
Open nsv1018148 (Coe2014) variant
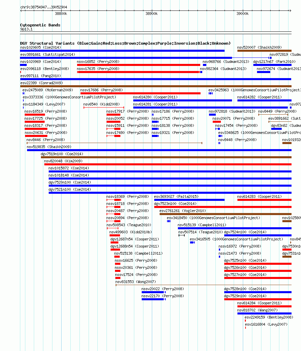pyautogui.click(x=69, y=175)
